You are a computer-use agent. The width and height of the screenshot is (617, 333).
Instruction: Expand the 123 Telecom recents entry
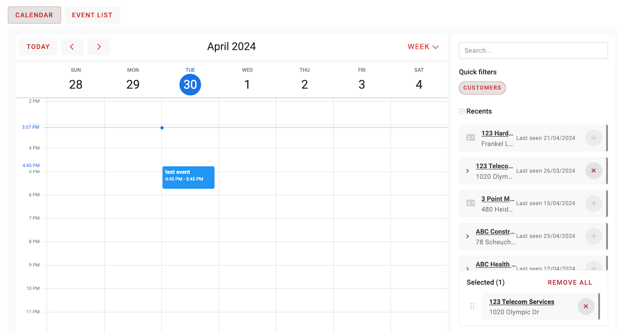click(467, 171)
